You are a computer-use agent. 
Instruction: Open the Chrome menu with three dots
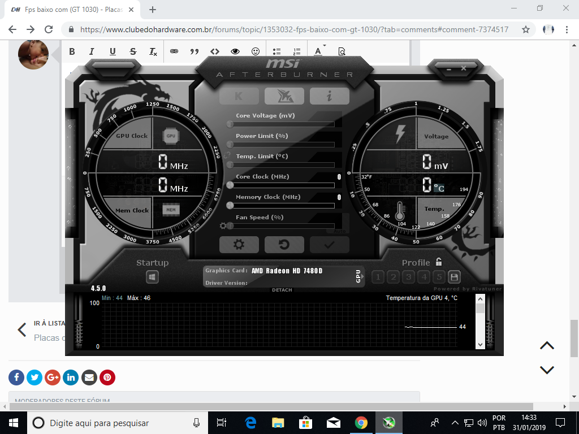click(x=567, y=29)
